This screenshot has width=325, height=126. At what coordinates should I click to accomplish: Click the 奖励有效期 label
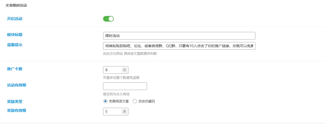pos(17,111)
